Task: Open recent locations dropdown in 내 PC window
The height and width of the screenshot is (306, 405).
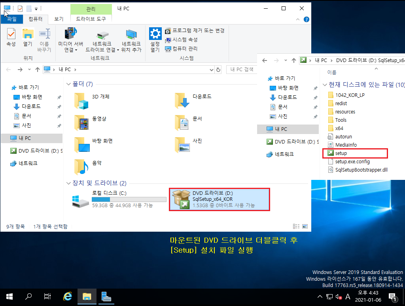Action: coord(29,70)
